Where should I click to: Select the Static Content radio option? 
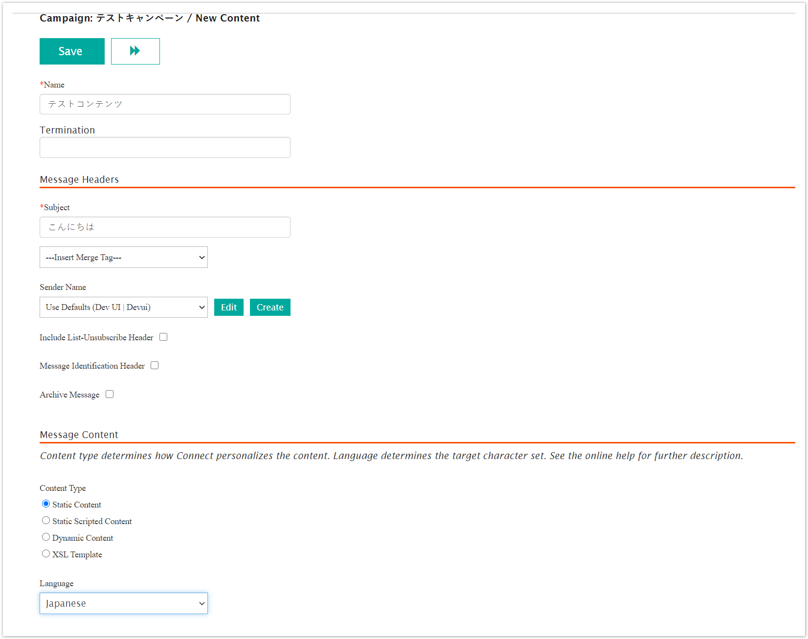coord(46,504)
